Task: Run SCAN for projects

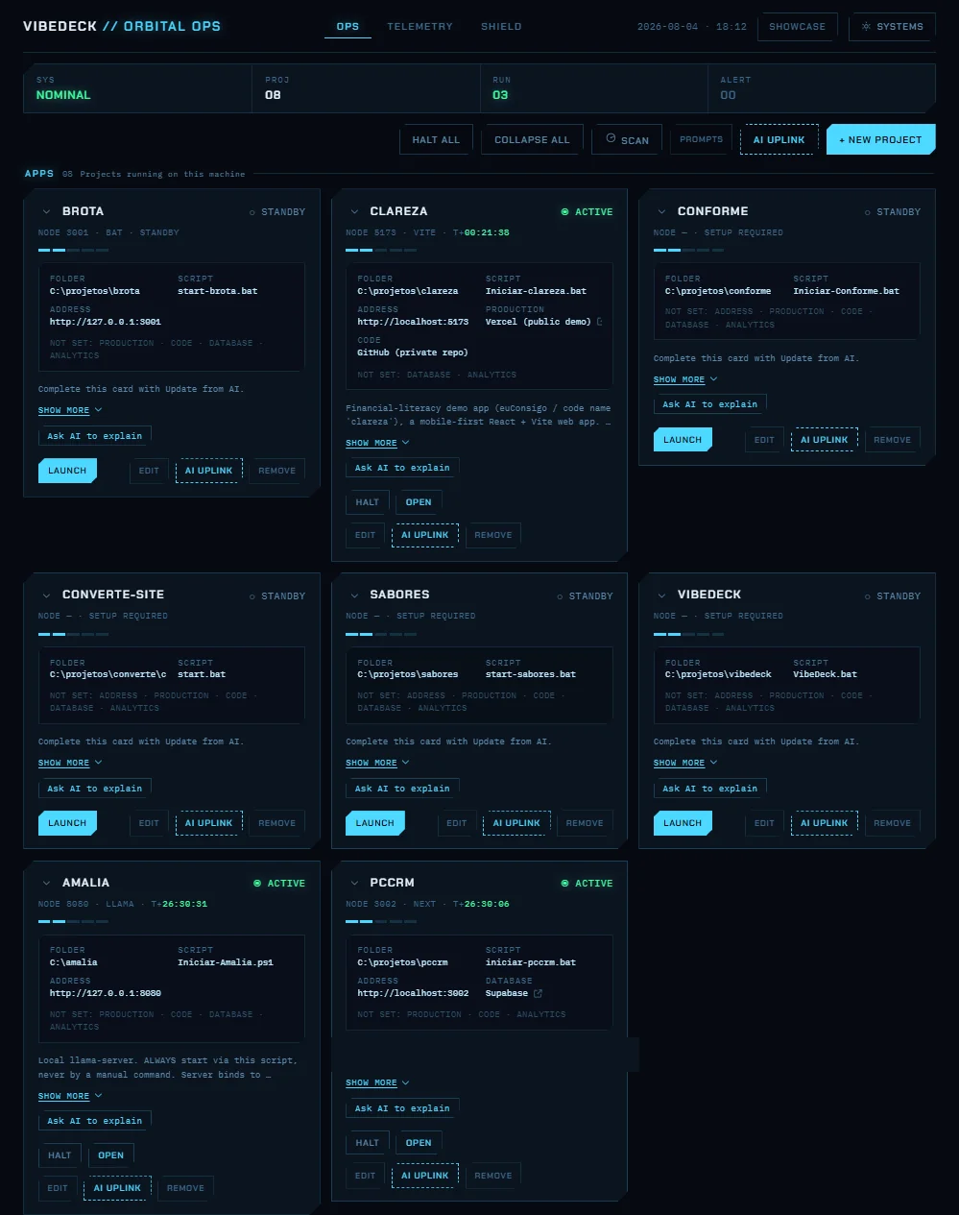Action: (627, 139)
